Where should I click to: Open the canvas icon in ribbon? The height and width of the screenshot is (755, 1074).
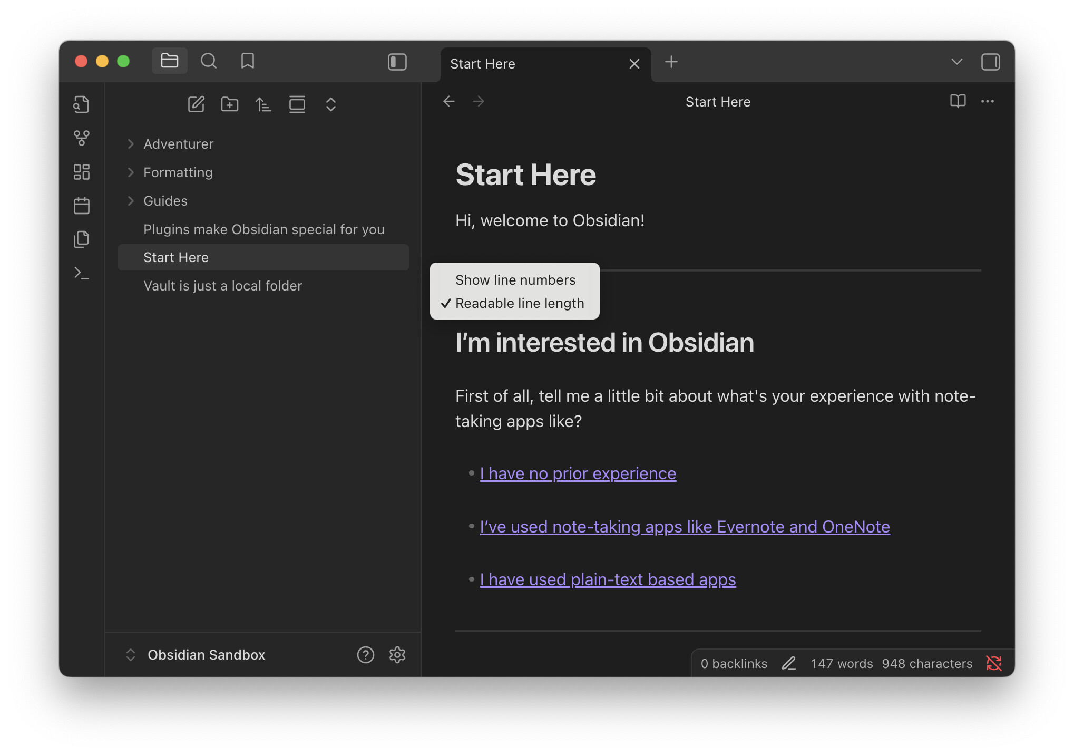[81, 172]
